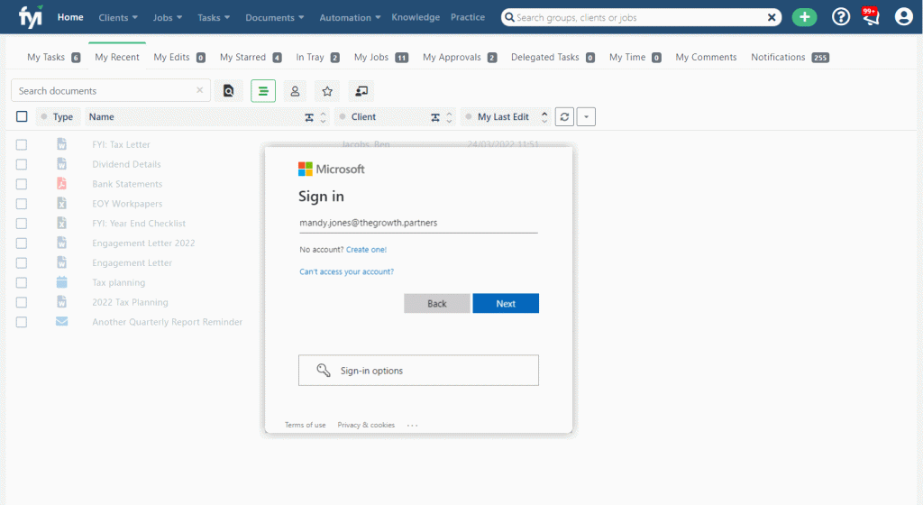Screen dimensions: 923x505
Task: Switch to the My Tasks tab
Action: point(53,57)
